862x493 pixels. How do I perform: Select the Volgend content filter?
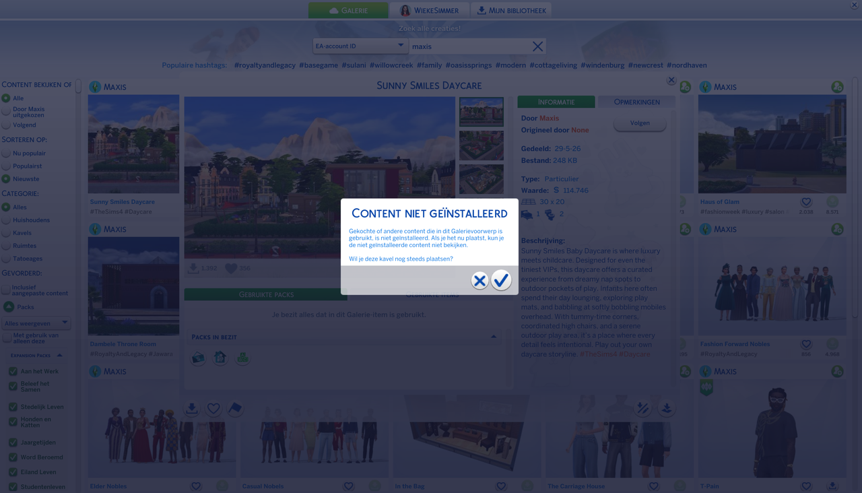tap(6, 125)
